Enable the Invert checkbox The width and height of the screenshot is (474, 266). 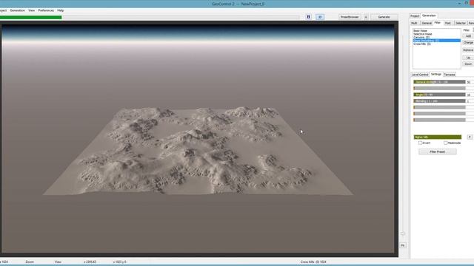click(420, 143)
